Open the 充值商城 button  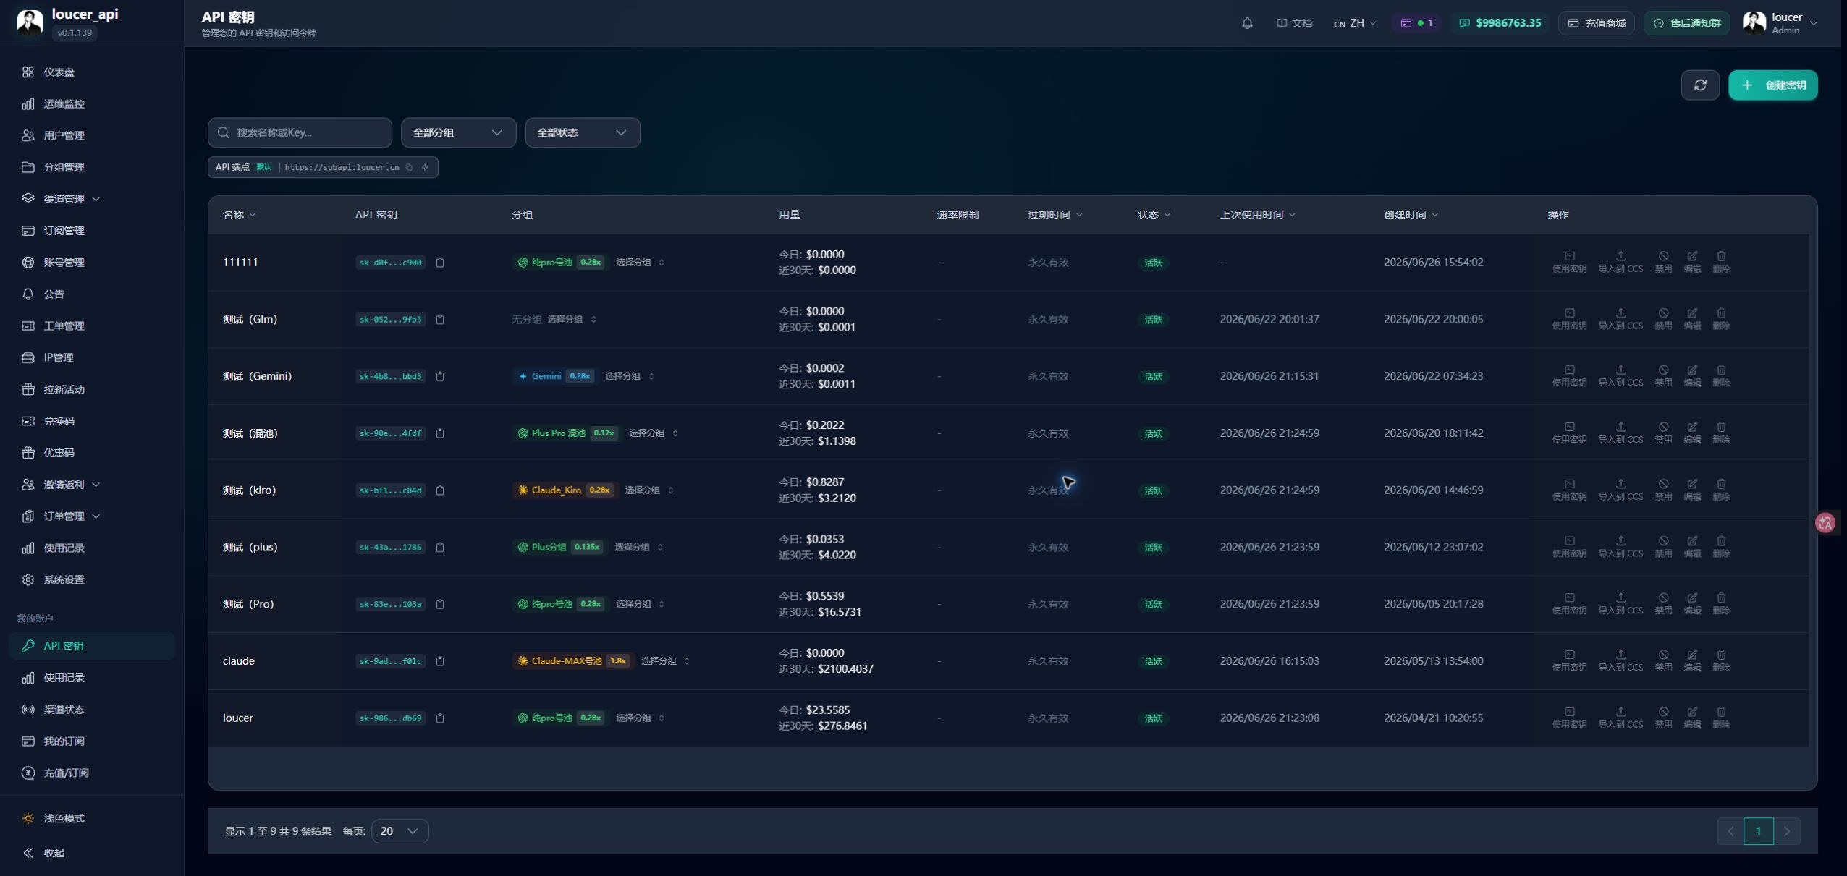point(1597,23)
